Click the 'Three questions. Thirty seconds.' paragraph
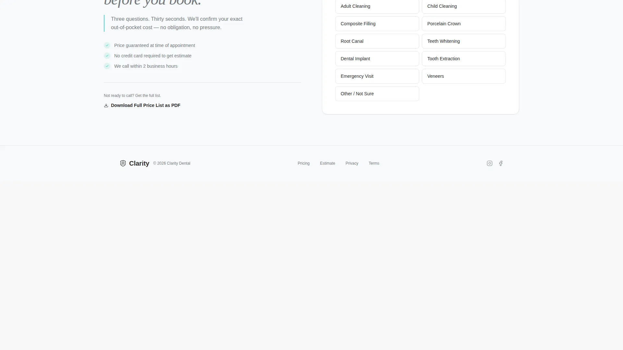The image size is (623, 350). coord(177,23)
